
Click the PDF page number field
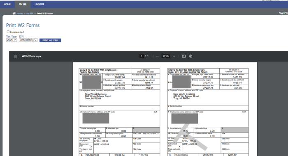point(142,56)
